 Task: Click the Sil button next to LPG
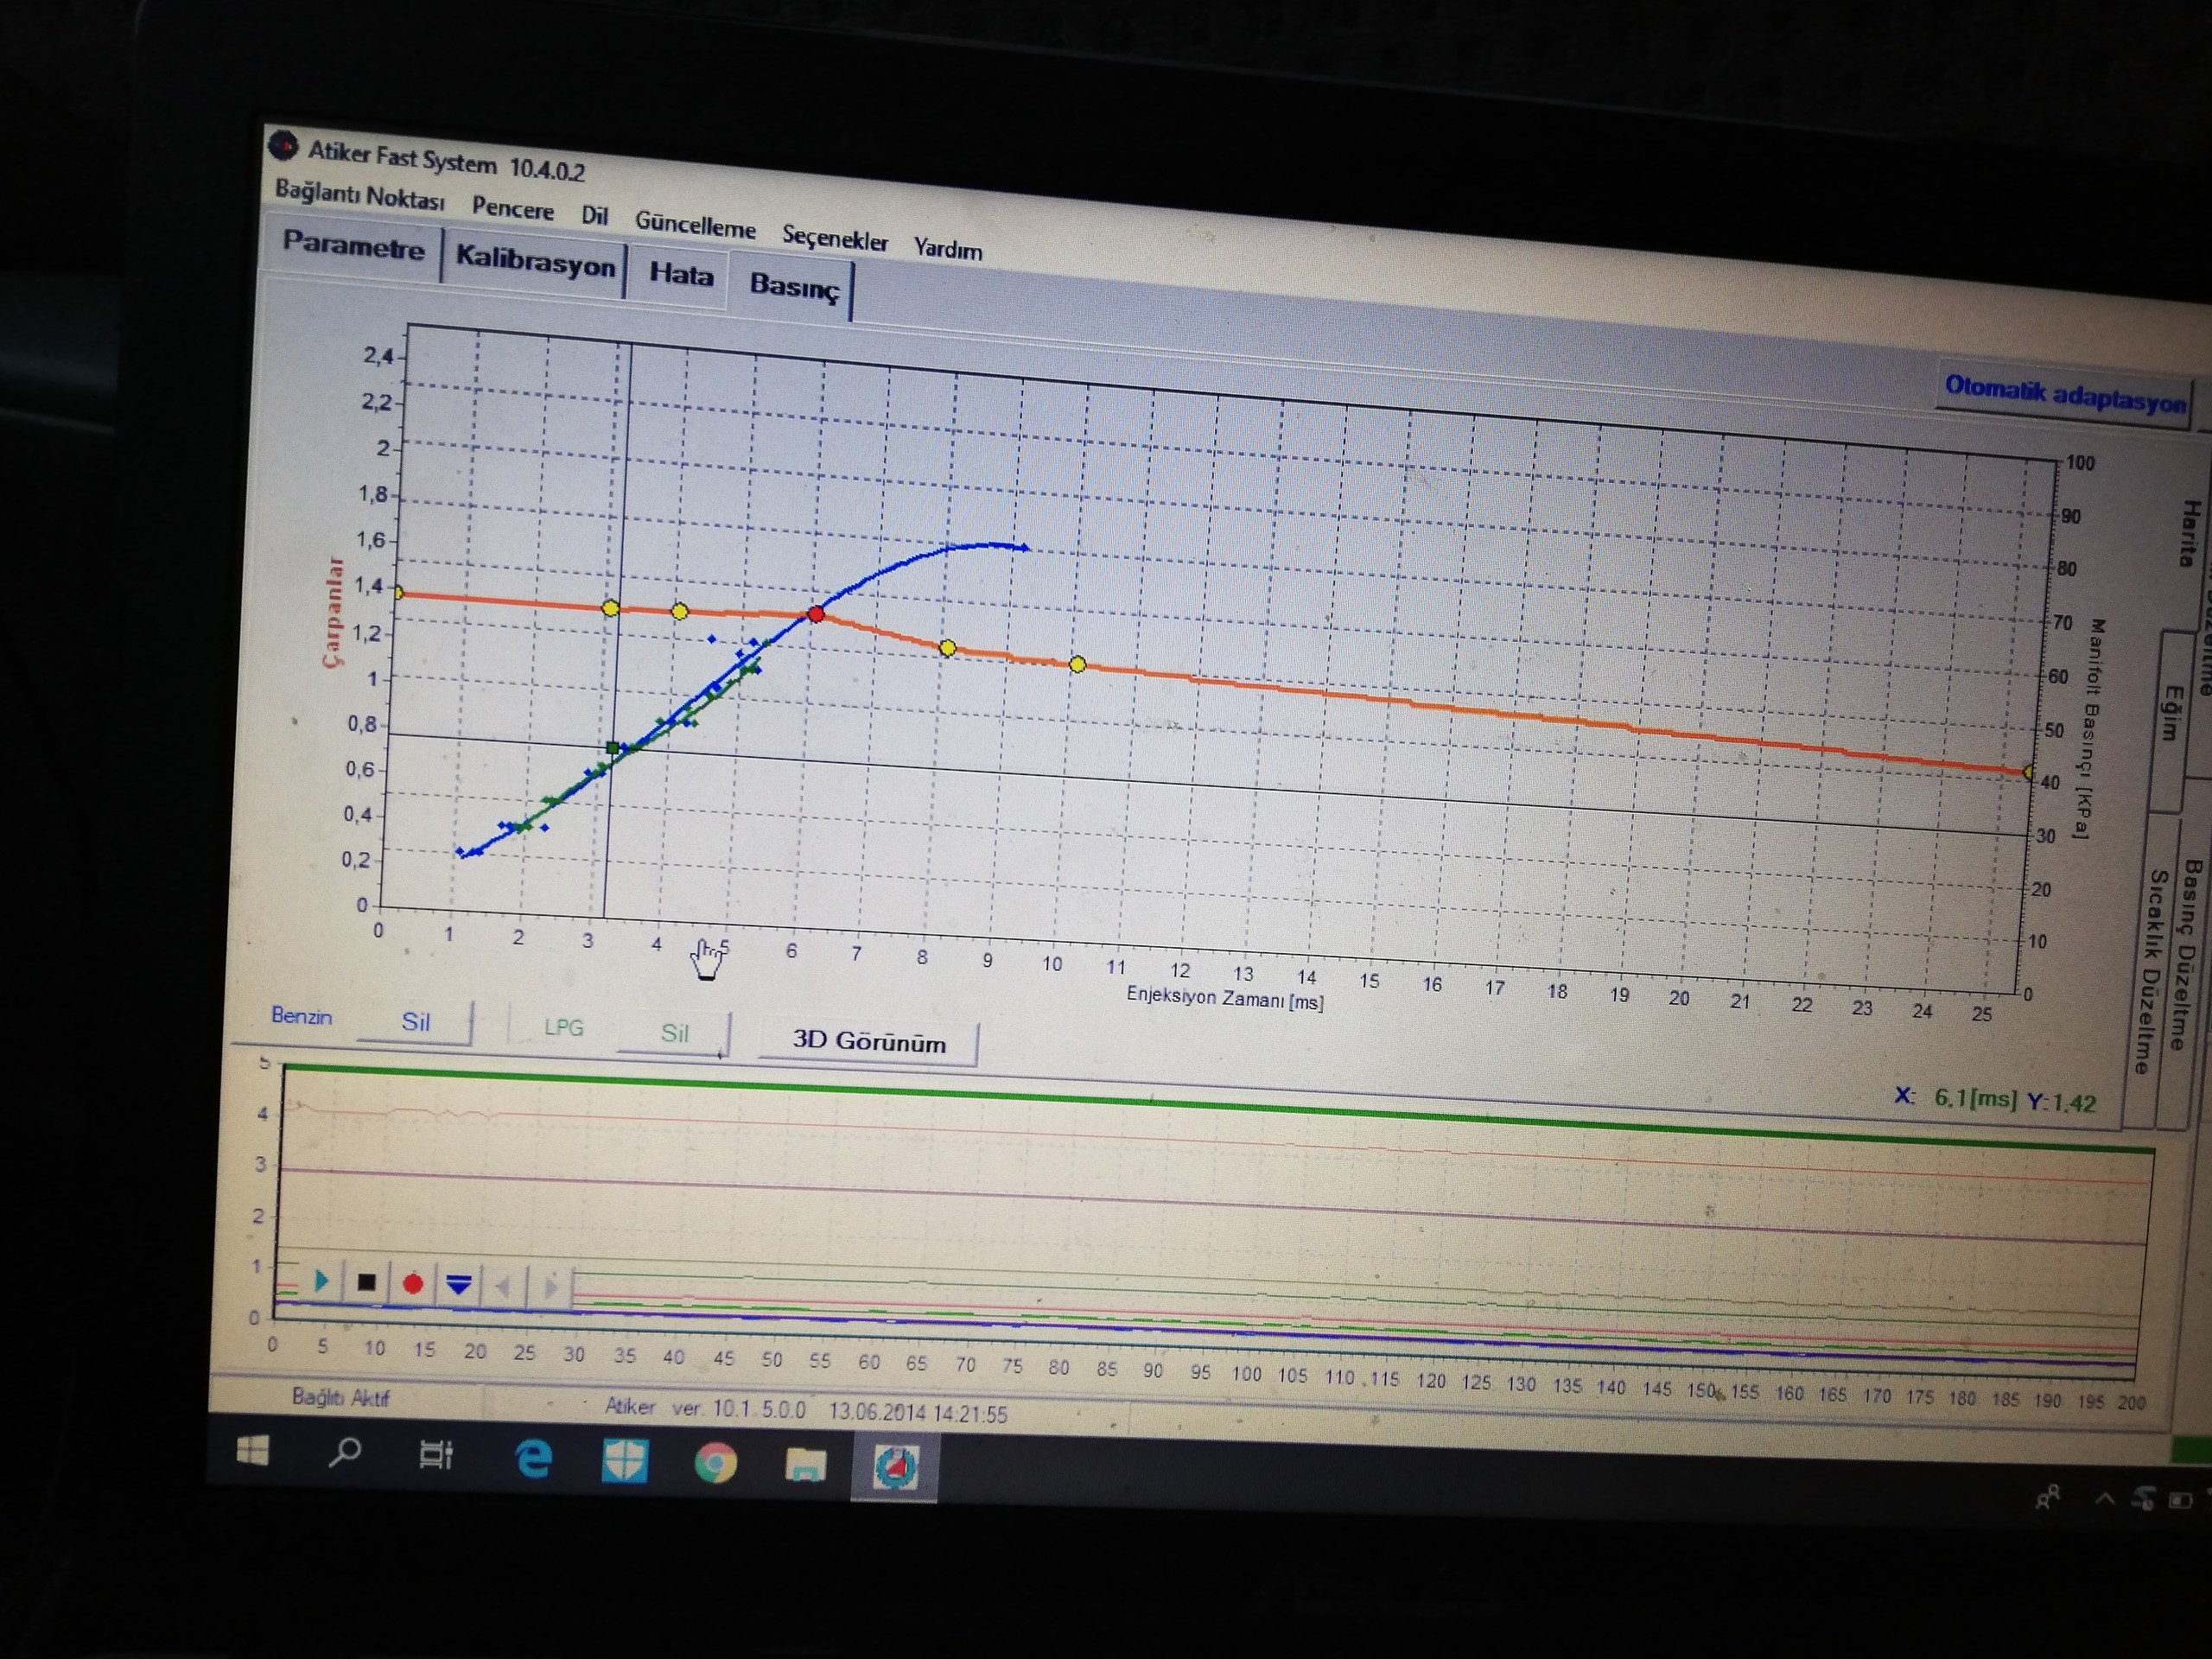pos(674,1033)
